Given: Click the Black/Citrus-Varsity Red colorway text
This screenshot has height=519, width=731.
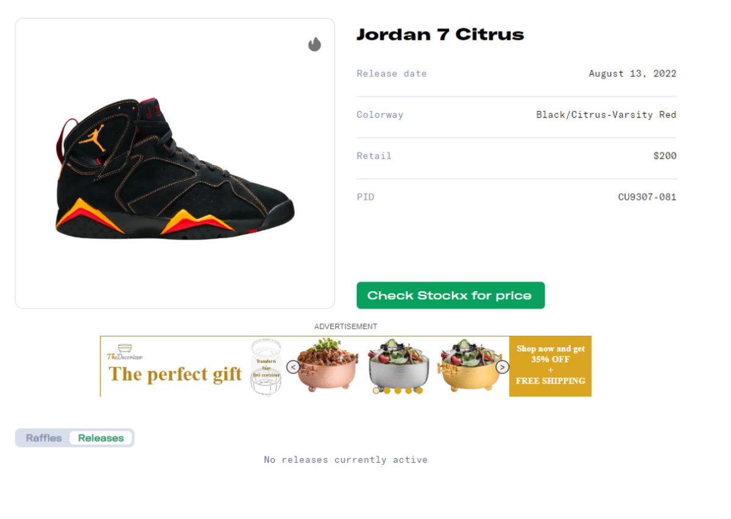Looking at the screenshot, I should click(x=606, y=115).
